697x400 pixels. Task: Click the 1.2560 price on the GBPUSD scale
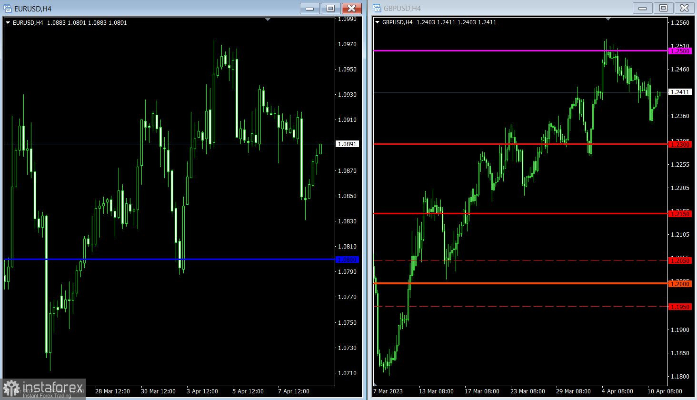point(680,23)
